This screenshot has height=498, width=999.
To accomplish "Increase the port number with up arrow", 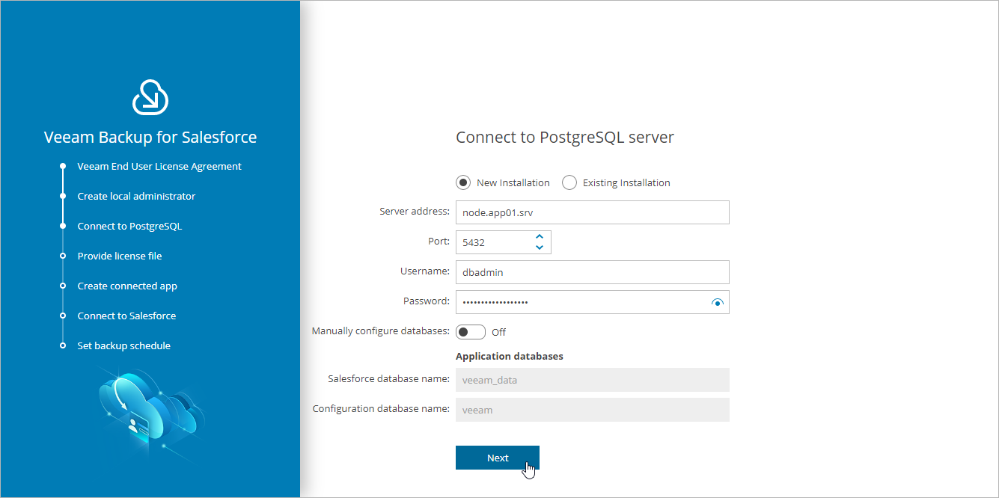I will click(x=540, y=237).
